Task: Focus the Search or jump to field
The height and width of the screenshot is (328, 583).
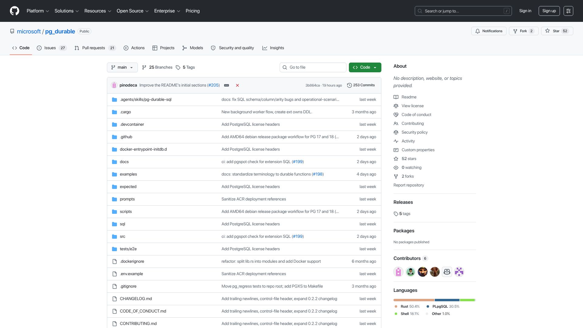Action: tap(463, 11)
